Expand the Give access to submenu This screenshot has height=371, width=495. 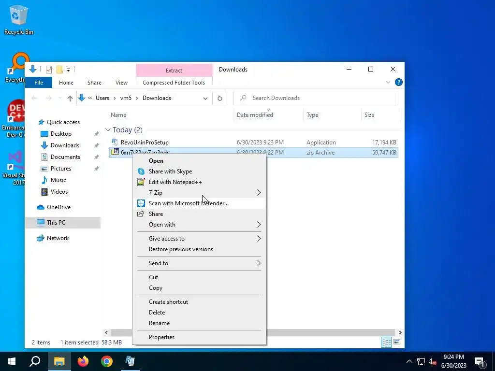[199, 239]
